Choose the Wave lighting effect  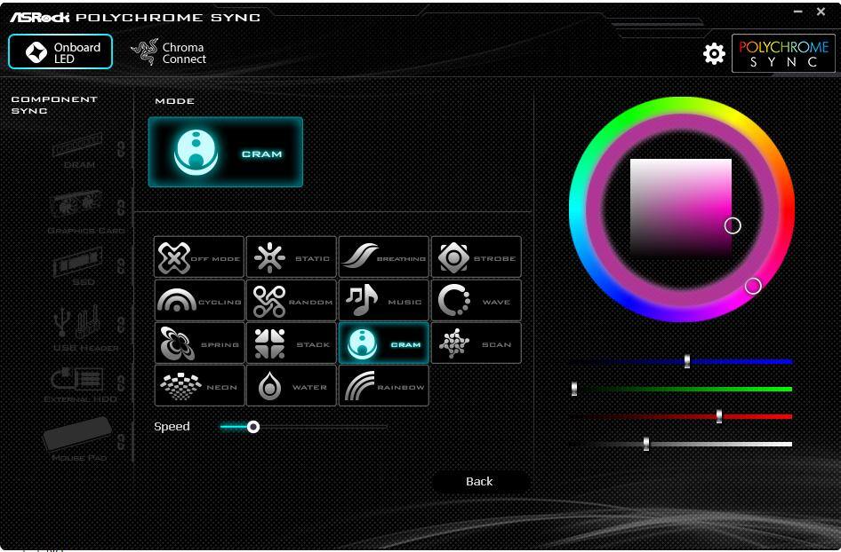pos(477,301)
